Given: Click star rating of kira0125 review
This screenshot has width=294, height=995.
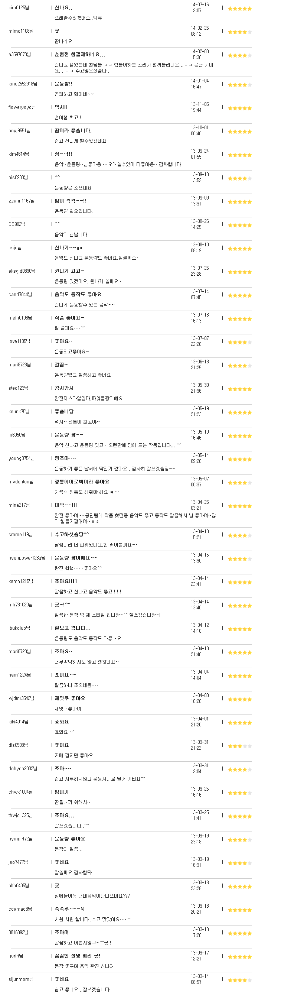Looking at the screenshot, I should (239, 9).
